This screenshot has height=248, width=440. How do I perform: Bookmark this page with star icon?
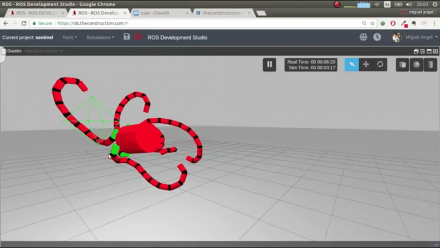click(x=372, y=23)
